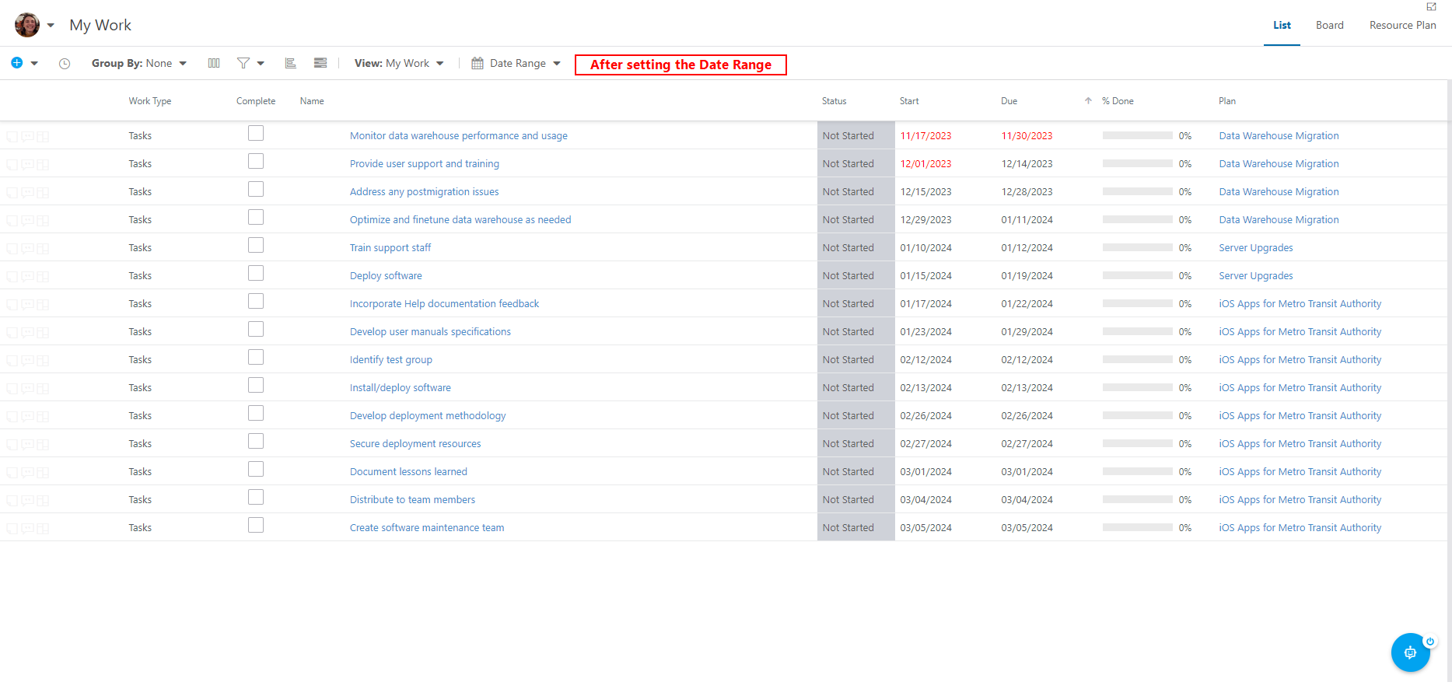Check Complete for Incorporate Help documentation feedback
The height and width of the screenshot is (689, 1452).
pos(256,301)
